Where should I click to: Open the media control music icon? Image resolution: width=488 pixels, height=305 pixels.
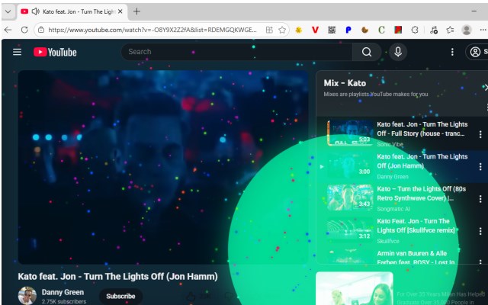pyautogui.click(x=434, y=30)
